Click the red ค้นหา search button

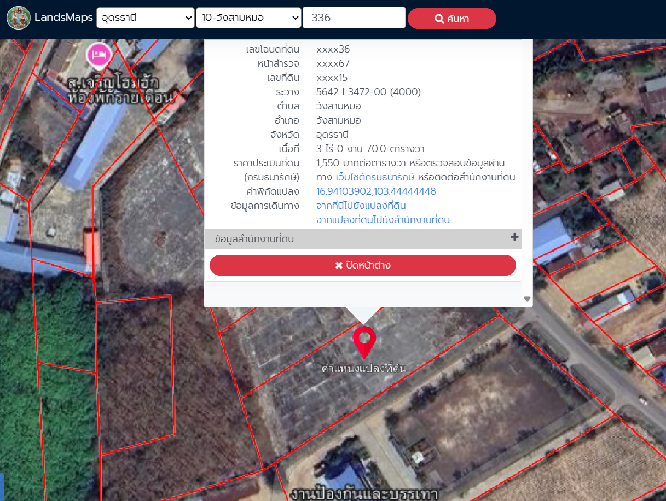tap(452, 19)
